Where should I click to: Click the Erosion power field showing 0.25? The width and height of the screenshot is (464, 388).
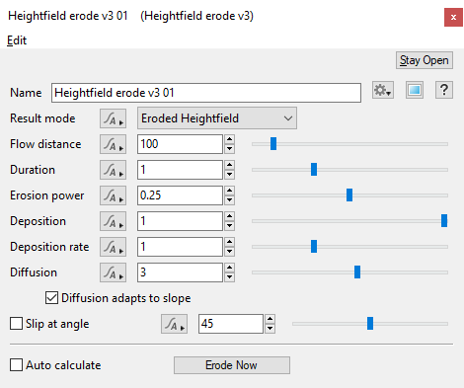click(x=180, y=195)
